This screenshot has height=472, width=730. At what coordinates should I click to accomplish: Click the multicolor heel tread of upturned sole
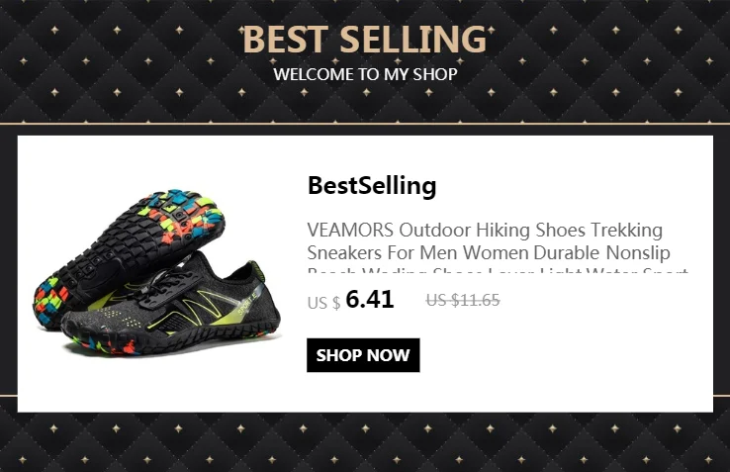coord(50,298)
